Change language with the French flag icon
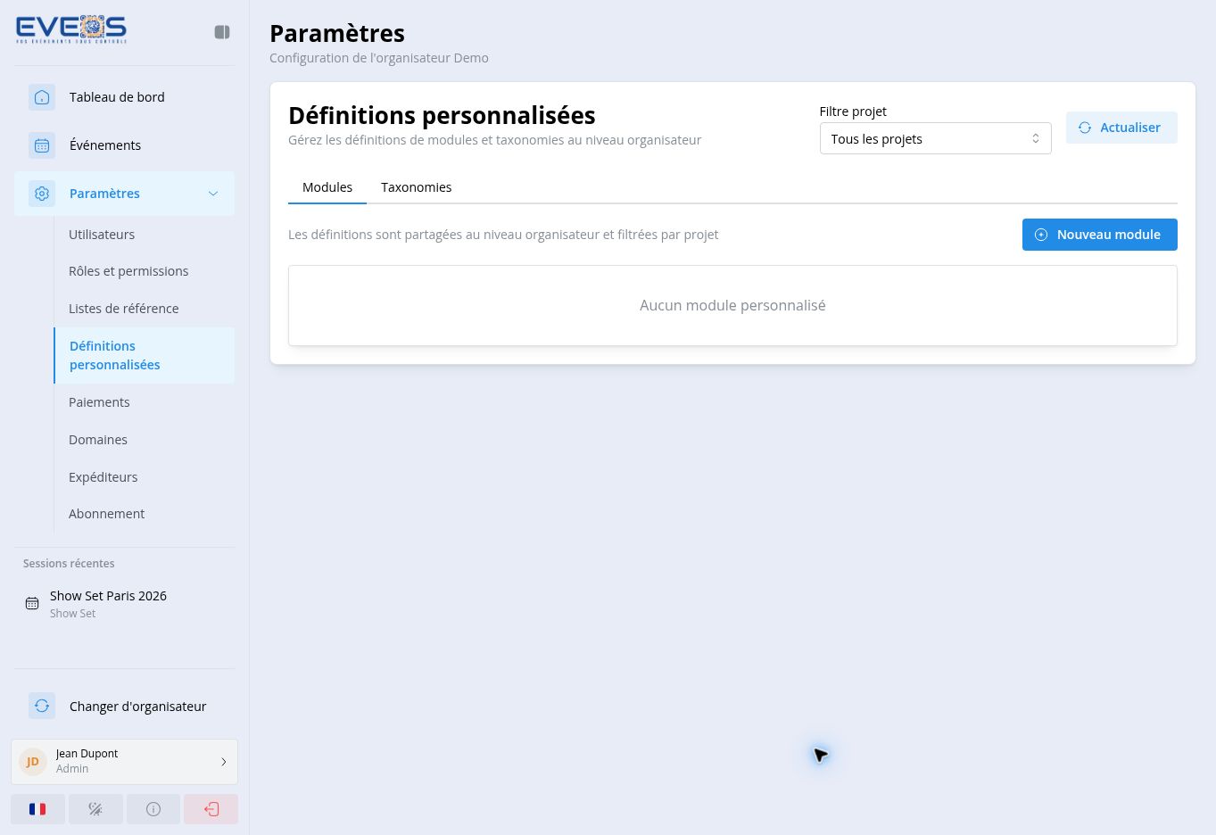 pos(37,809)
